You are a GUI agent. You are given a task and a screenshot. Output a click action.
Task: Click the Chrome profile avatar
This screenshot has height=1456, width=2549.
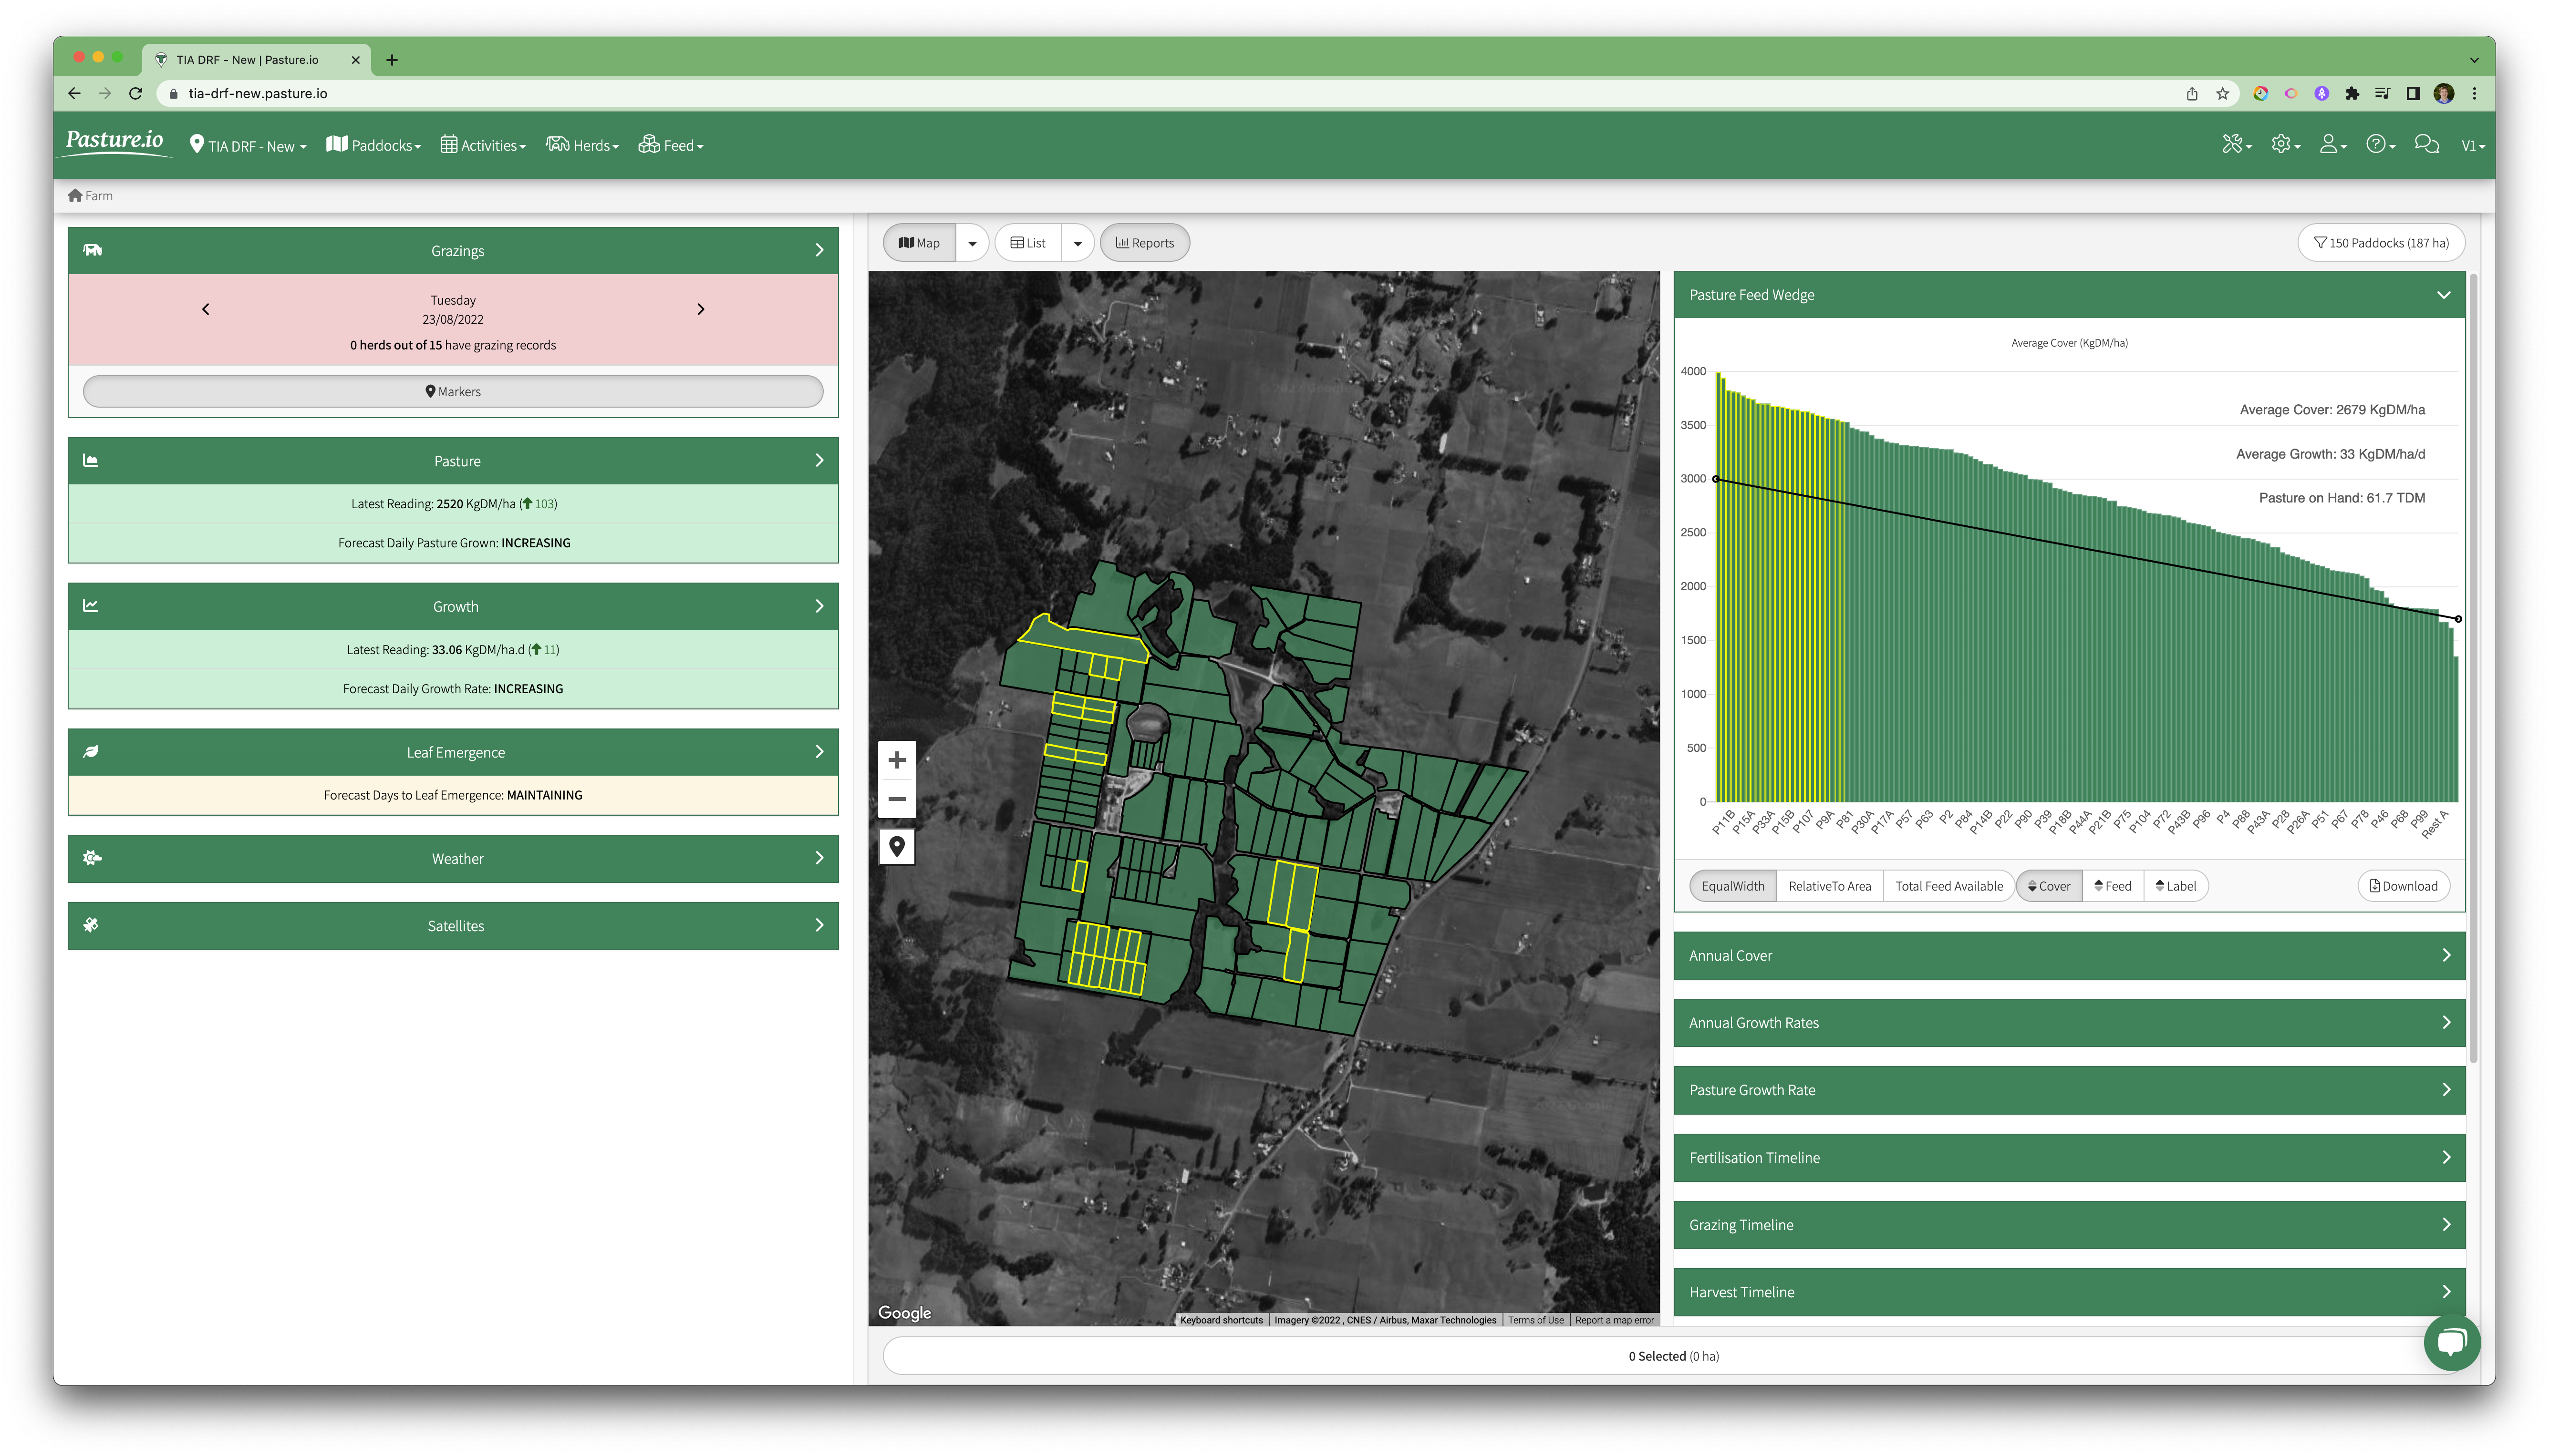click(x=2444, y=93)
